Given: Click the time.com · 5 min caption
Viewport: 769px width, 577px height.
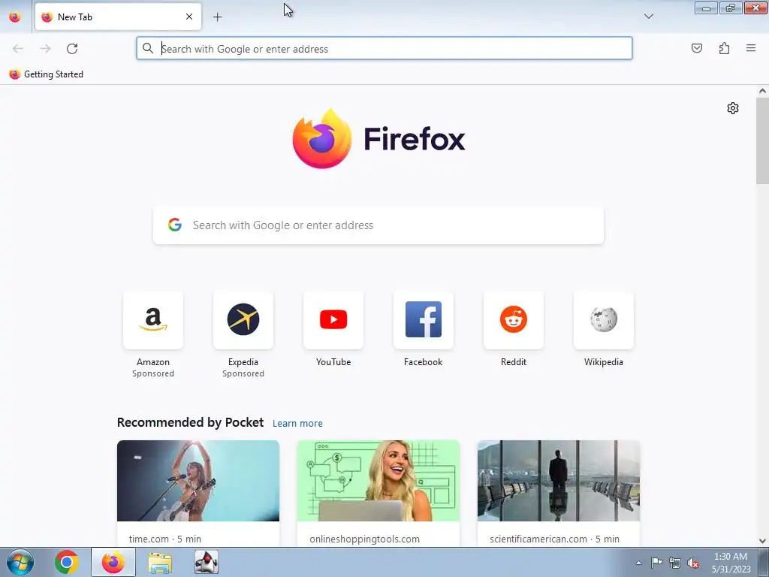Looking at the screenshot, I should 165,539.
